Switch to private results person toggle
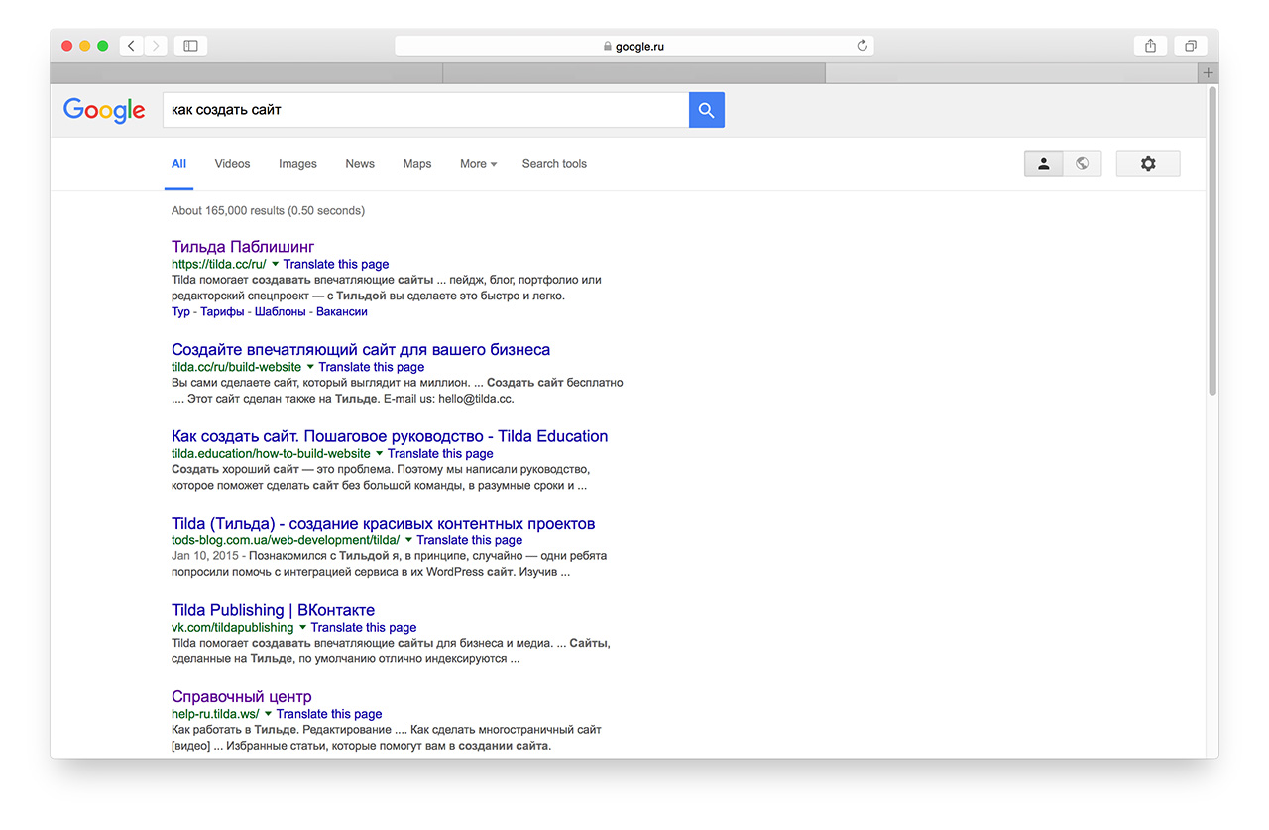The width and height of the screenshot is (1269, 830). click(1043, 164)
